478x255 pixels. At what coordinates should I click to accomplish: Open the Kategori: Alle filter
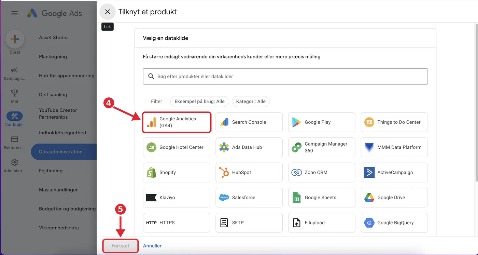coord(251,102)
